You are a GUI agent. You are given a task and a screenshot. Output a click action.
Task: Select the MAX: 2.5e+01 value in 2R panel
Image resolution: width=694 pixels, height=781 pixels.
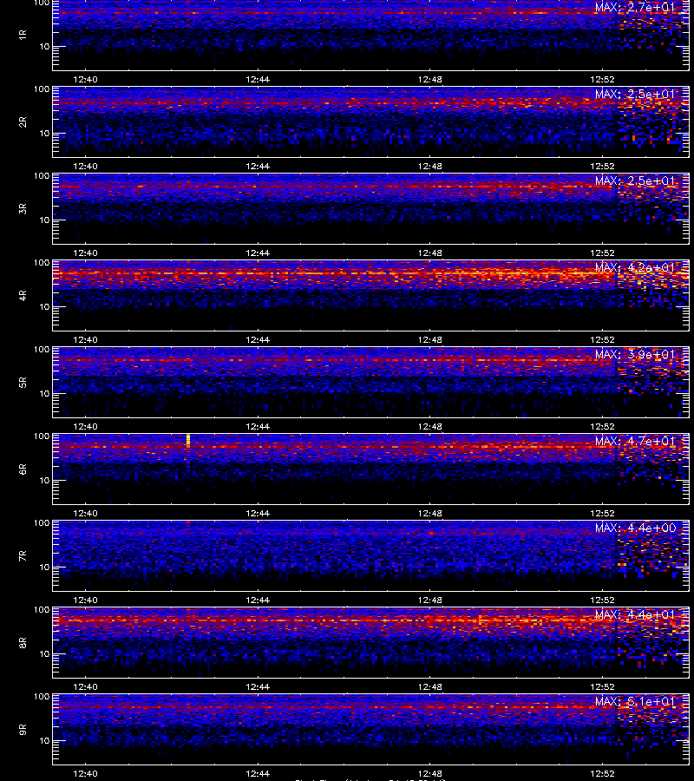click(635, 94)
